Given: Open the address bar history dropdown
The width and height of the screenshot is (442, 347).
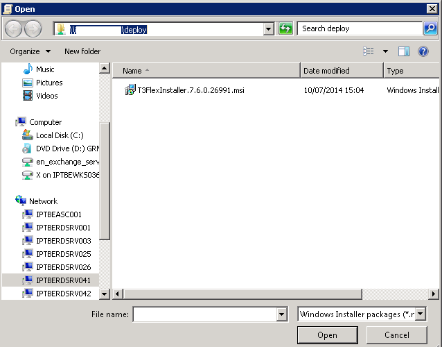Looking at the screenshot, I should point(269,29).
